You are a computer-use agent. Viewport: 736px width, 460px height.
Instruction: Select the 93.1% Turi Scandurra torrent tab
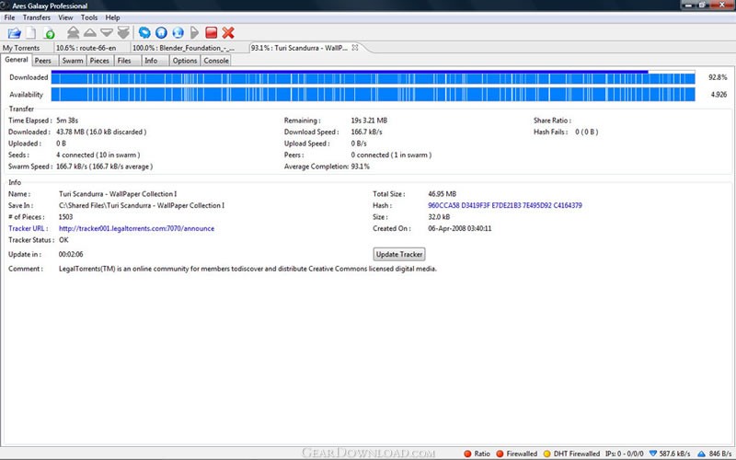[300, 48]
